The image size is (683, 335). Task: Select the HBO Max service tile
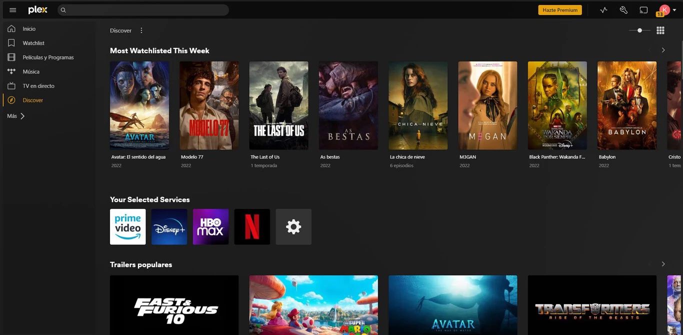210,227
